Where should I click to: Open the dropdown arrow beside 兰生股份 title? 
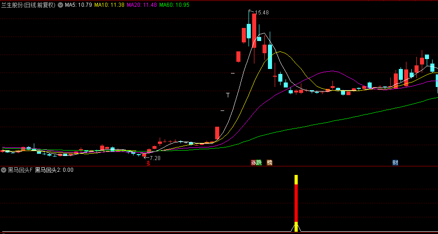60,5
